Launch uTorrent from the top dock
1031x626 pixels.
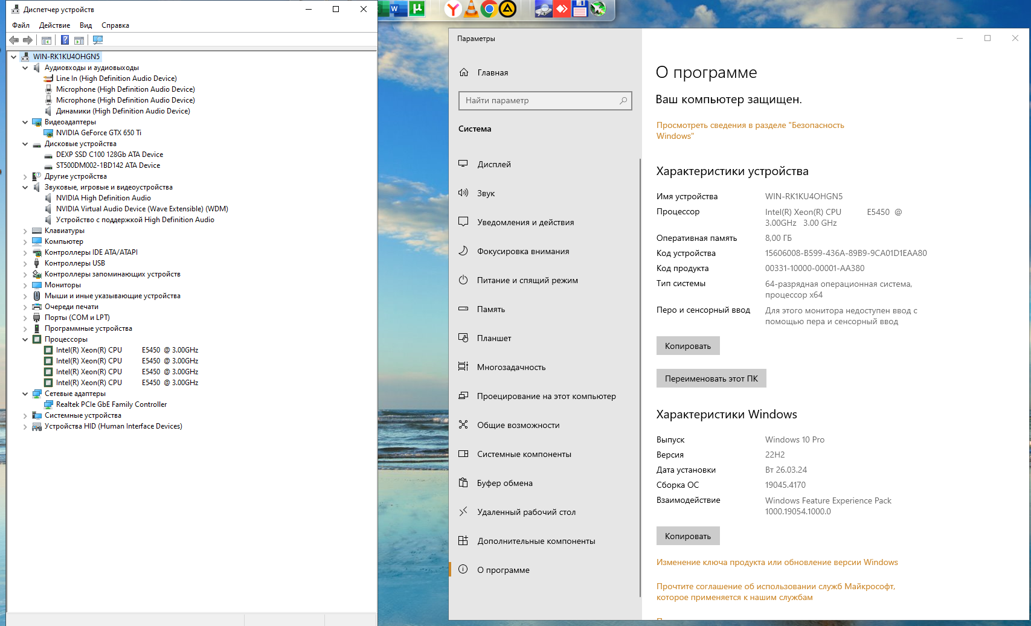point(417,8)
